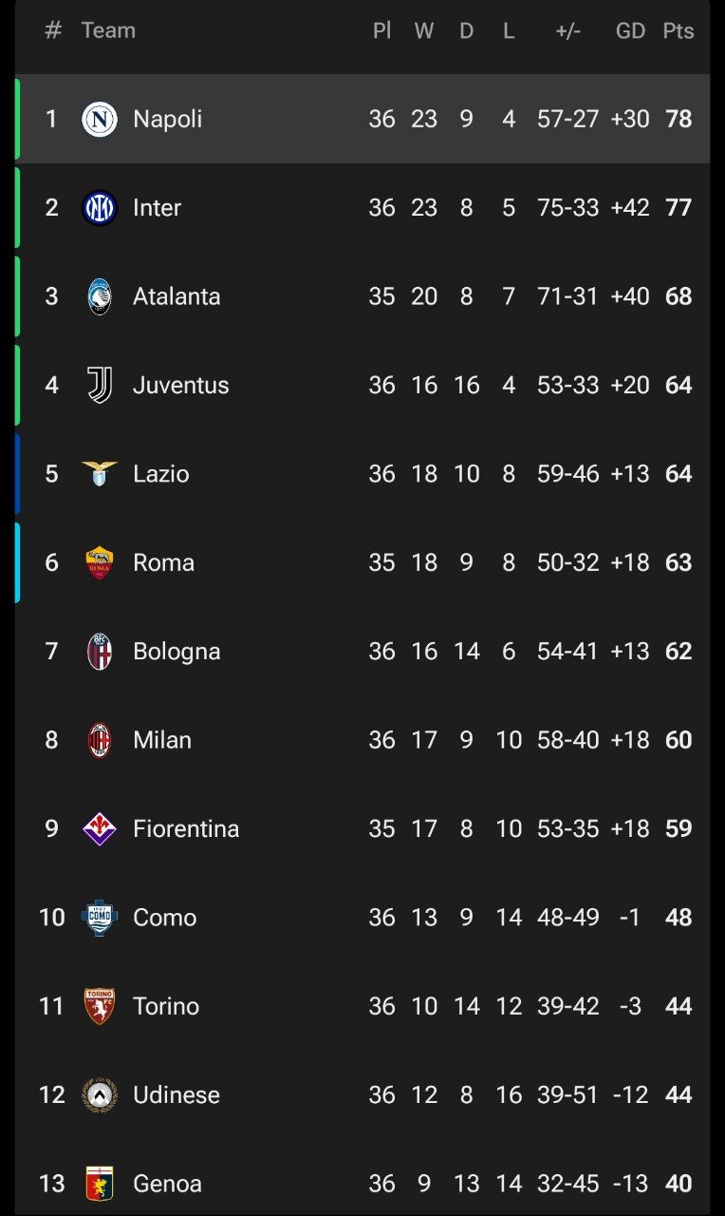Image resolution: width=725 pixels, height=1216 pixels.
Task: Sort table by Pts column header
Action: point(678,30)
